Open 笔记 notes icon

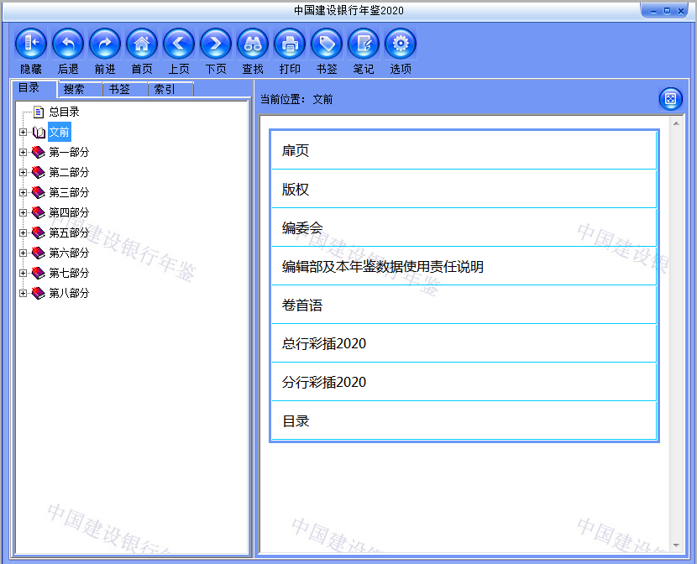pyautogui.click(x=364, y=44)
